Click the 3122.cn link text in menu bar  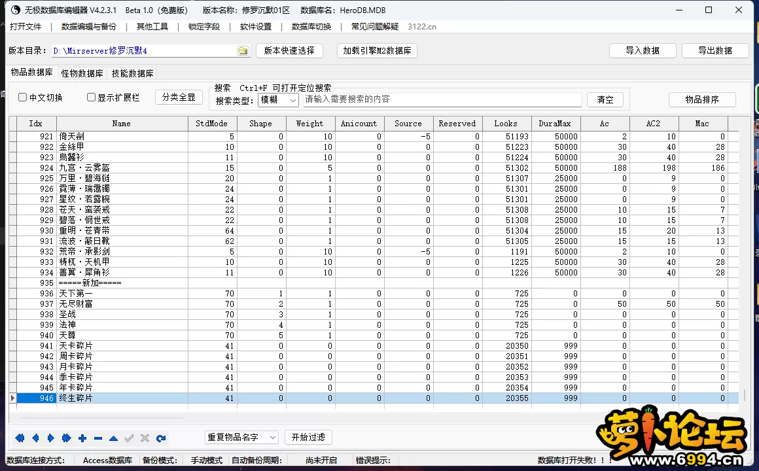(x=421, y=27)
